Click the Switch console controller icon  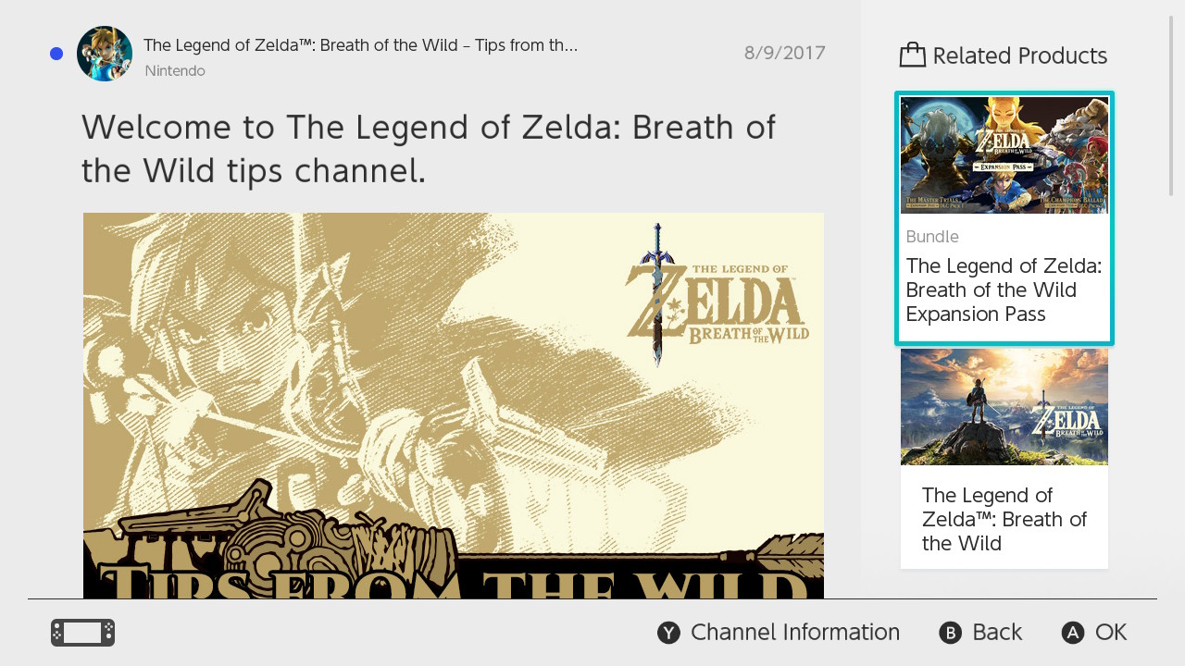(82, 633)
